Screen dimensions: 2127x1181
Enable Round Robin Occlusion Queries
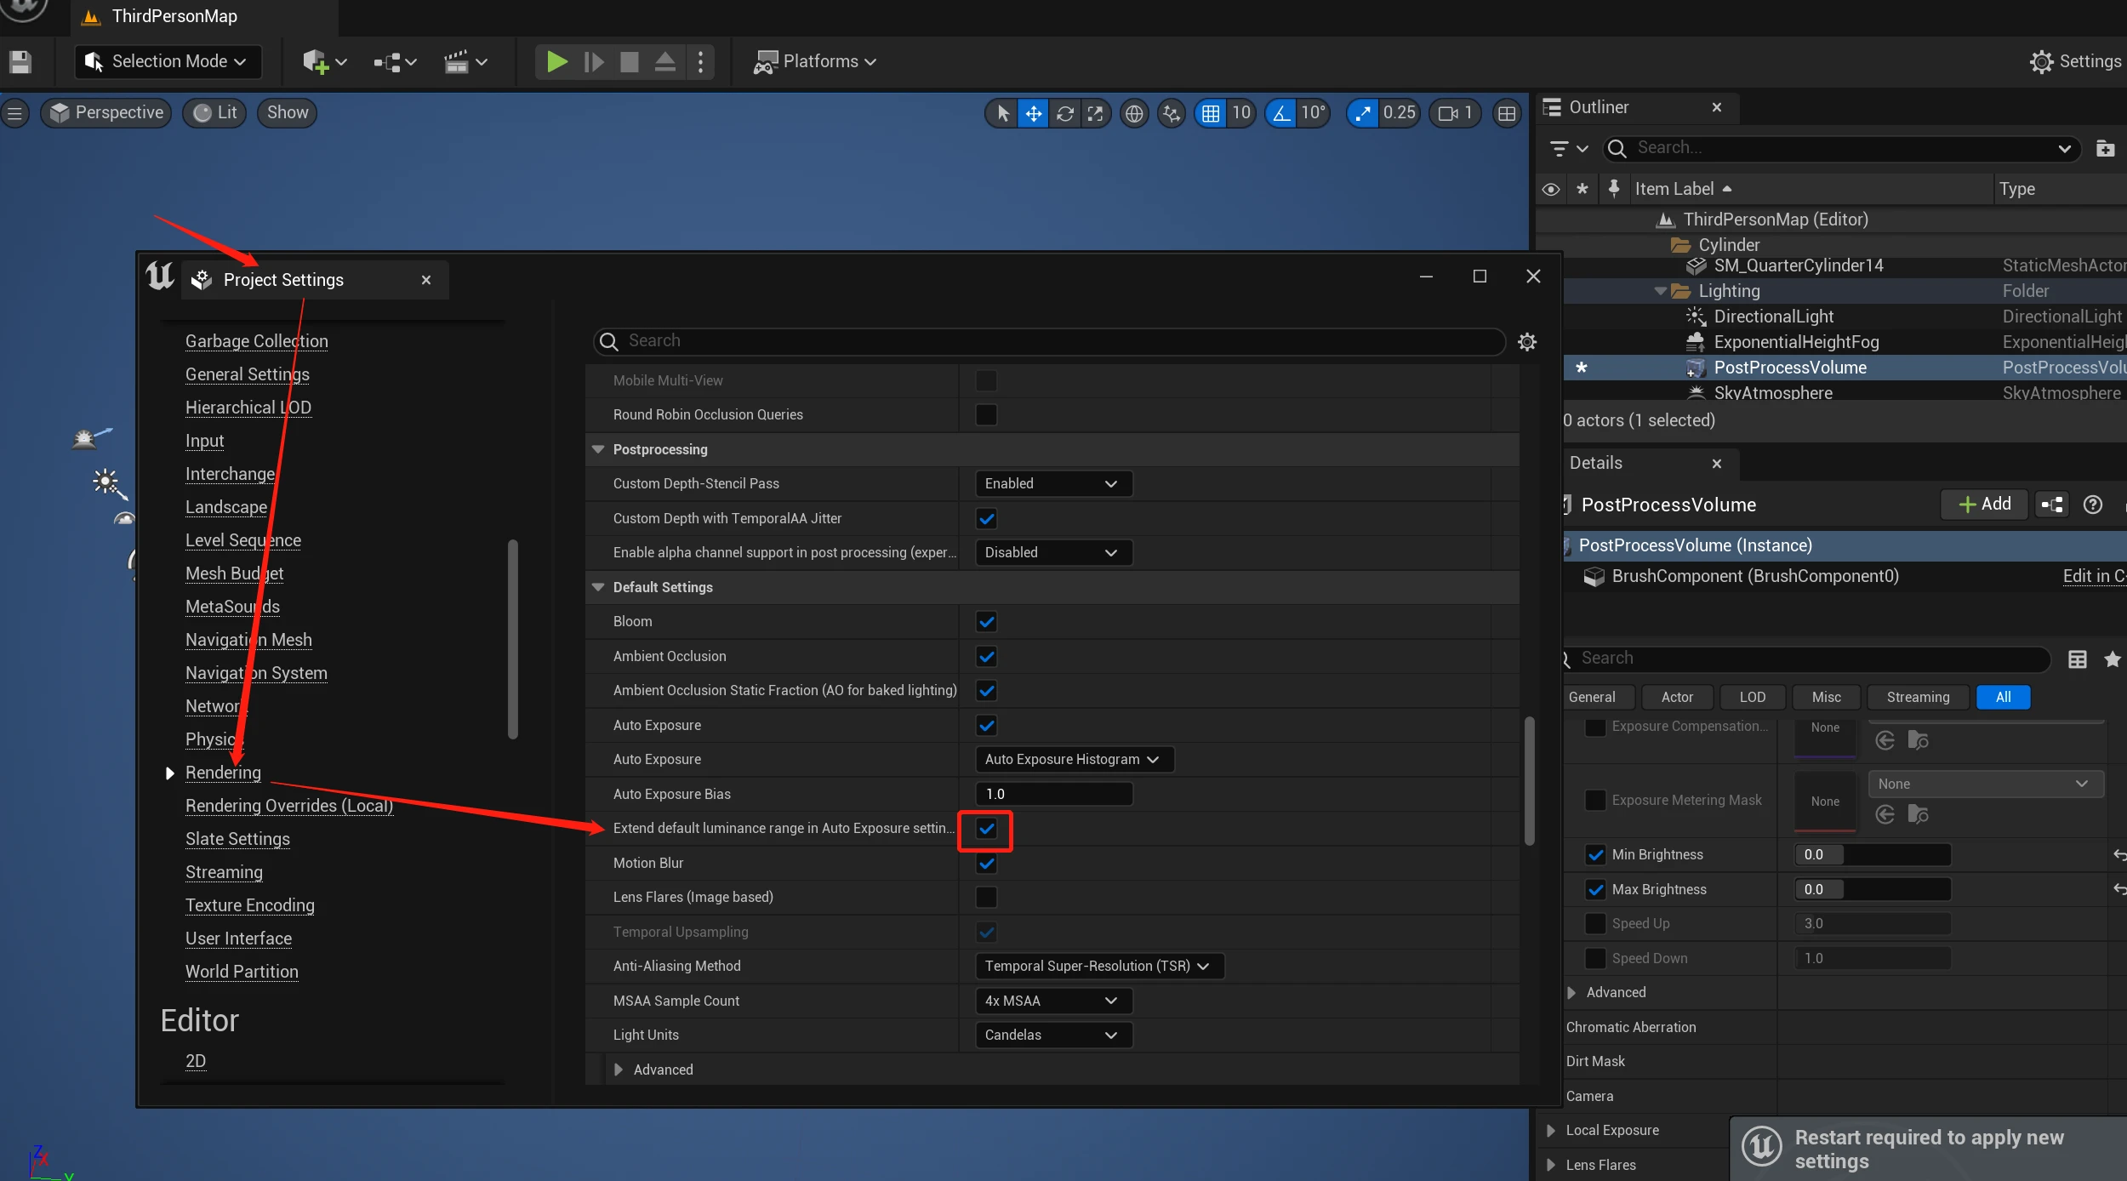coord(986,415)
